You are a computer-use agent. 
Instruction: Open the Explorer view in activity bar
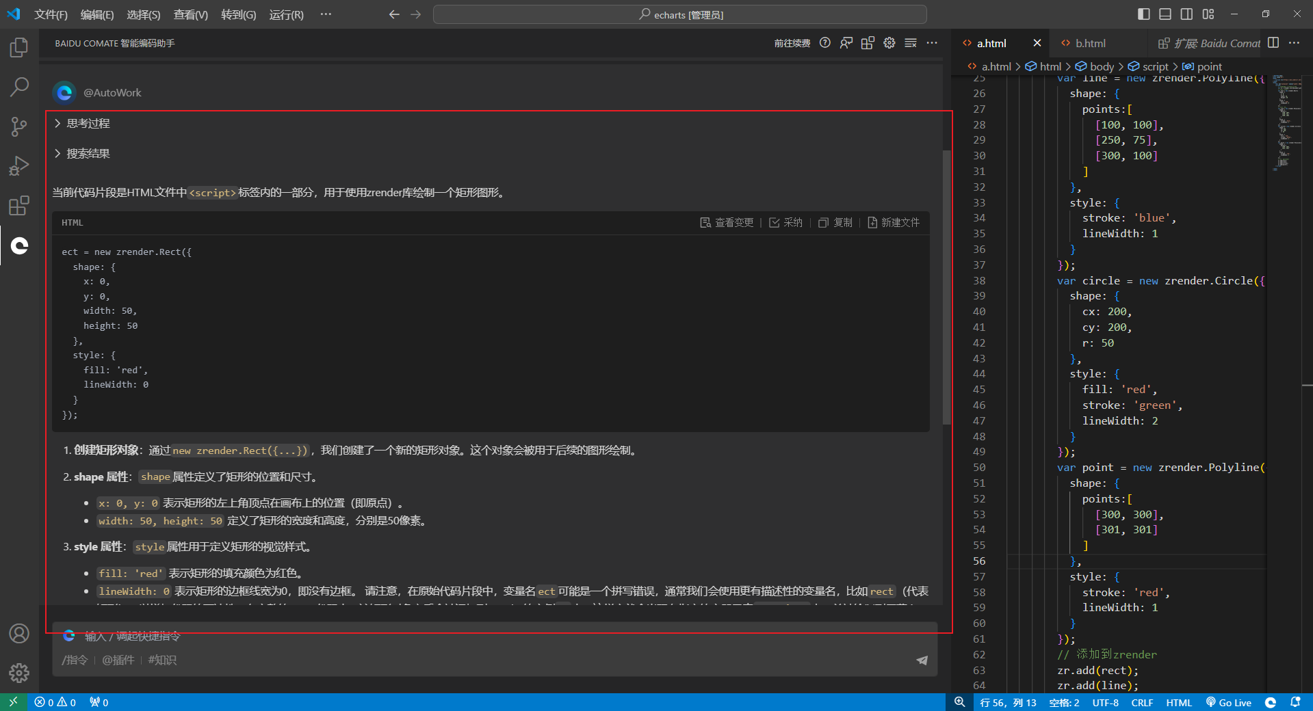coord(19,48)
